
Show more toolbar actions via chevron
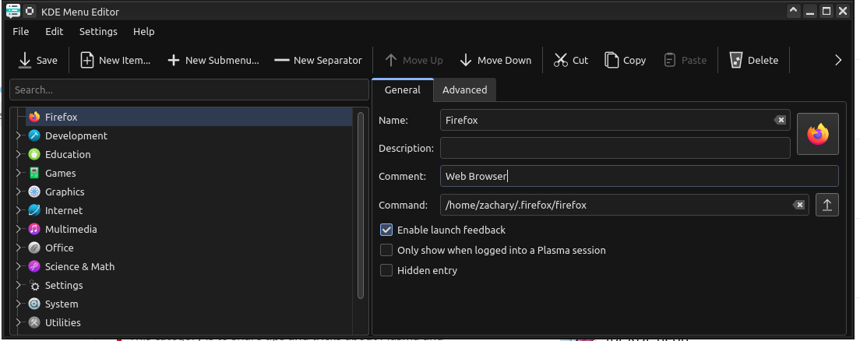(837, 60)
